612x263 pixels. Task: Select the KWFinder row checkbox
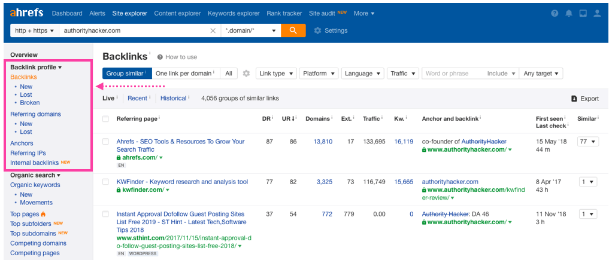pos(106,182)
